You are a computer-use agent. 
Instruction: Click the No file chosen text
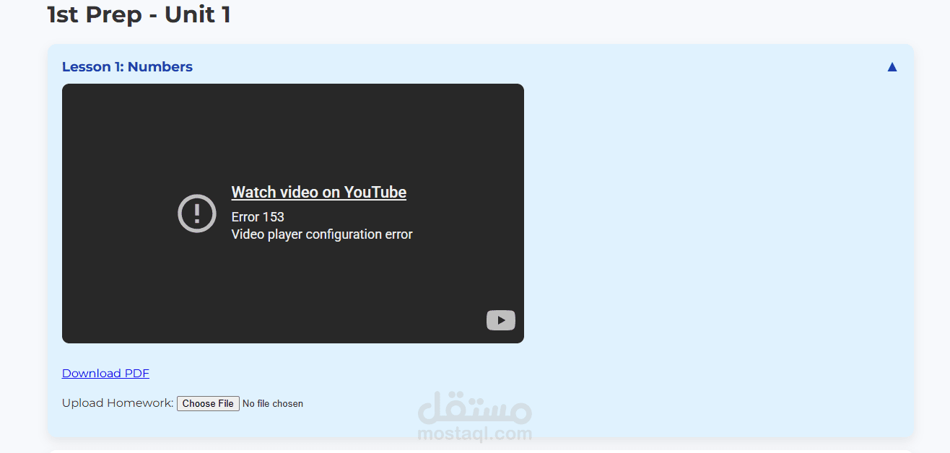[x=273, y=404]
